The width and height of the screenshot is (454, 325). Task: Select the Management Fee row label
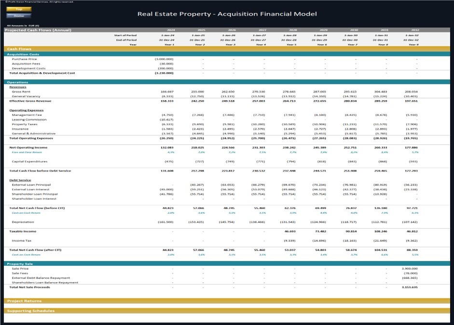pyautogui.click(x=27, y=115)
